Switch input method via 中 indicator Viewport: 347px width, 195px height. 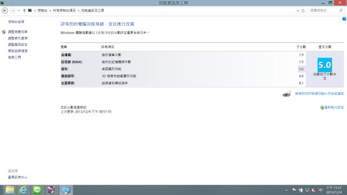click(320, 190)
